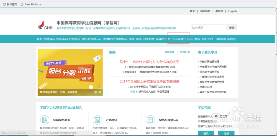
Task: Open 四六级查分 navigation item
Action: (179, 39)
